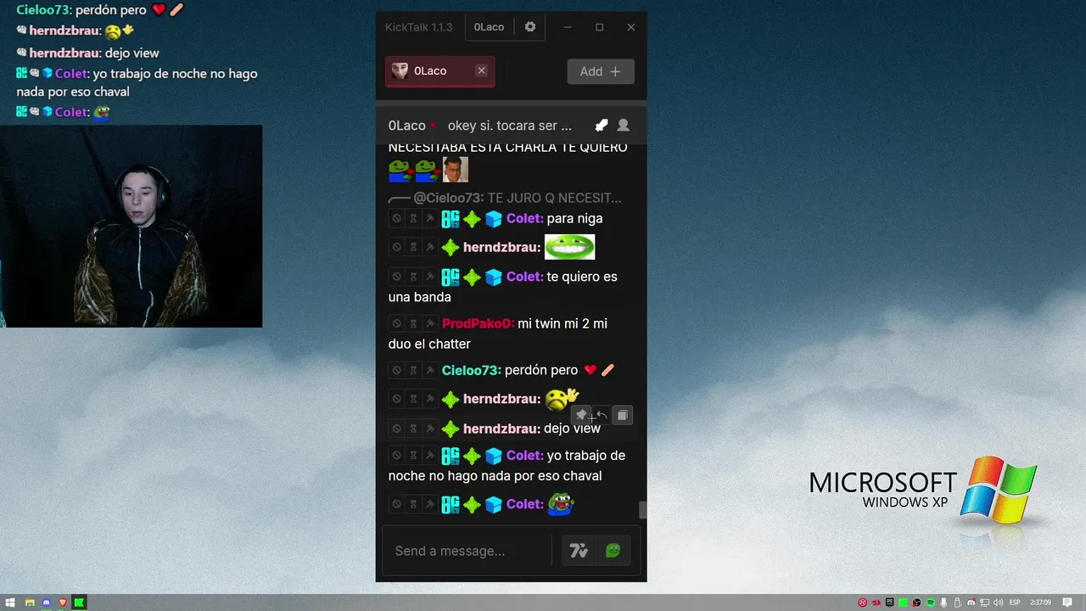
Task: Timeout hourglass on herndzbrau green smile message
Action: point(413,248)
